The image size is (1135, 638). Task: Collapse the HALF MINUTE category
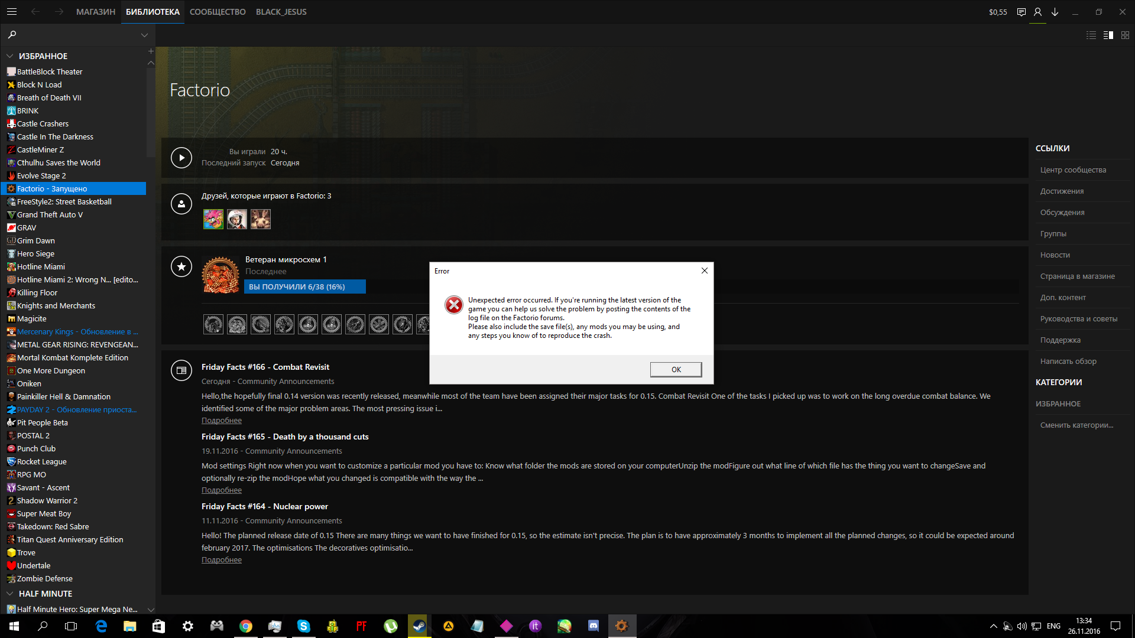tap(10, 594)
